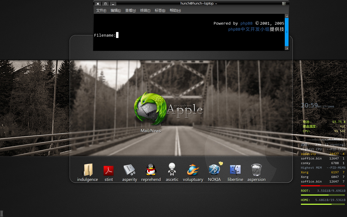Click the terminal title bar menu icon
347x217 pixels.
[284, 4]
